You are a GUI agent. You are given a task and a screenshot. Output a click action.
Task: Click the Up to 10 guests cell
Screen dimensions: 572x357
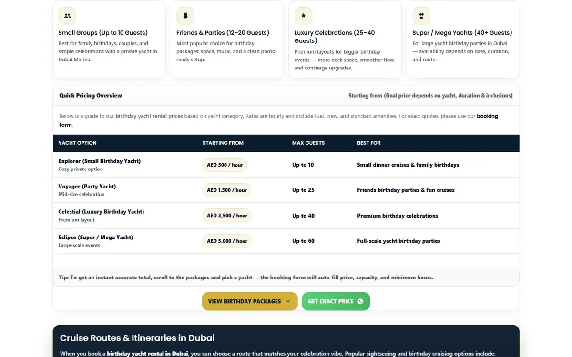point(303,165)
